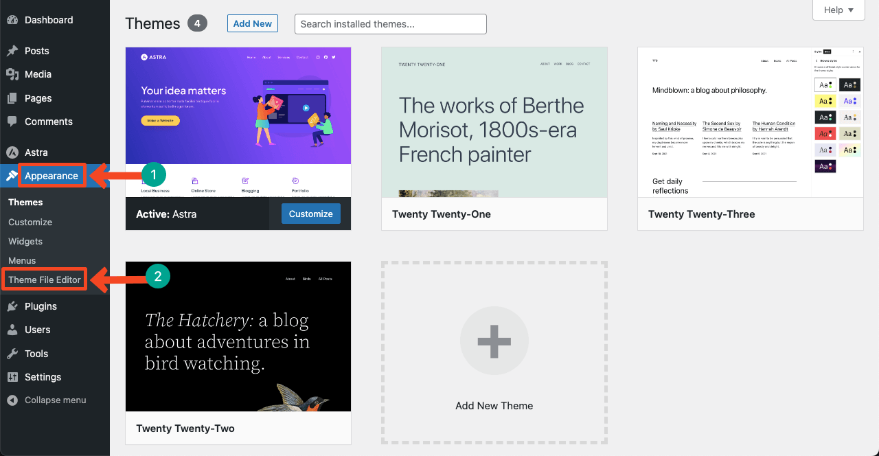Click the Settings sliders icon
Image resolution: width=879 pixels, height=456 pixels.
(12, 377)
